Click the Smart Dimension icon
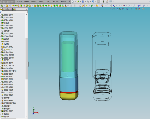Image resolution: width=150 pixels, height=119 pixels. click(x=107, y=6)
